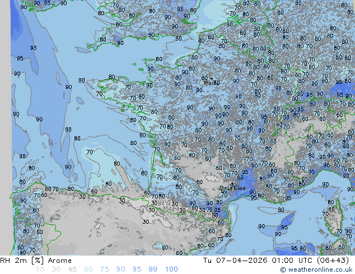
Task: Pick the 45 humidity legend entry
Action: (x=73, y=270)
